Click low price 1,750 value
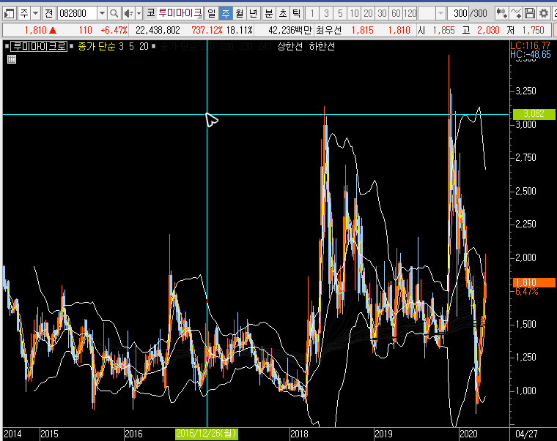Viewport: 557px width, 441px height. pyautogui.click(x=534, y=30)
